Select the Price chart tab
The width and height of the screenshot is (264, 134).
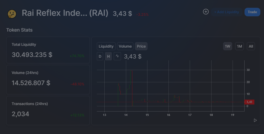[x=141, y=46]
